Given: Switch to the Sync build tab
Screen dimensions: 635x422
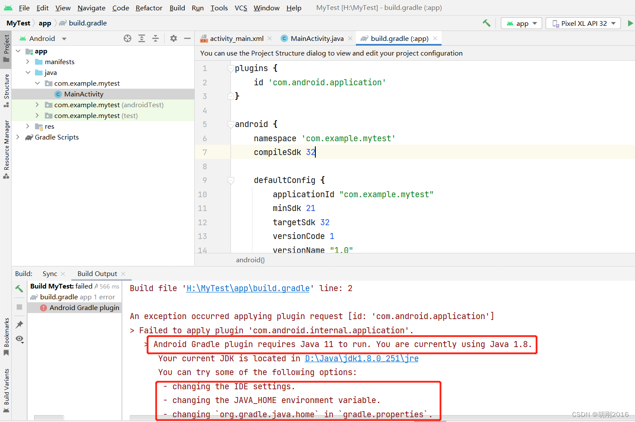Looking at the screenshot, I should click(x=50, y=273).
